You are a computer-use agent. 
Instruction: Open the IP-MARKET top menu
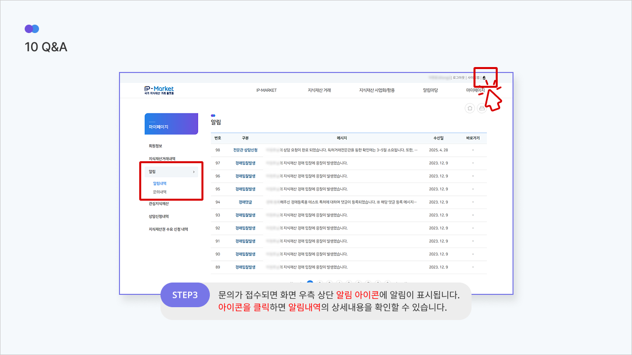[x=267, y=90]
